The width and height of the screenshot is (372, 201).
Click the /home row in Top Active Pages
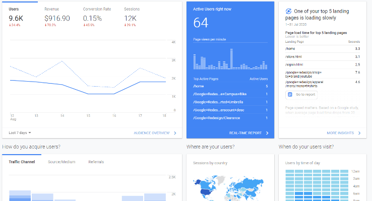click(x=230, y=86)
